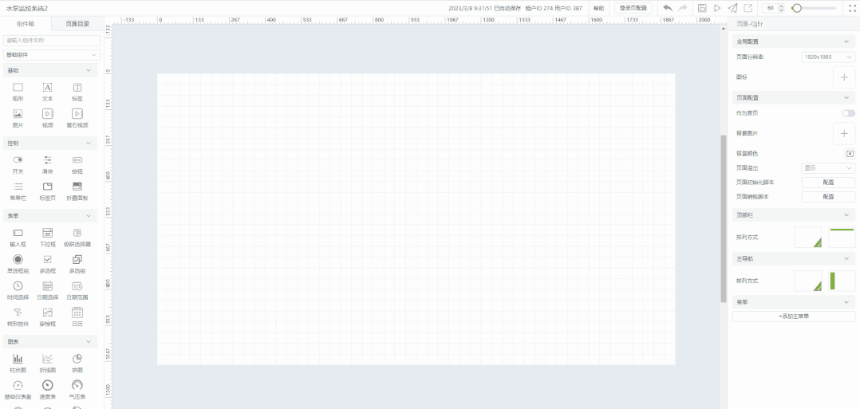
Task: Click the save icon in top toolbar
Action: 702,8
